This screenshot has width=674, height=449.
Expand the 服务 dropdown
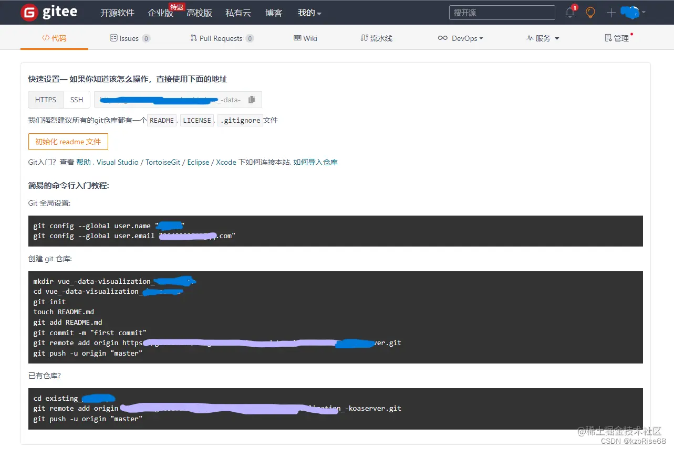(542, 37)
